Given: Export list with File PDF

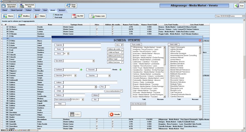Looking at the screenshot, I should [78, 16].
